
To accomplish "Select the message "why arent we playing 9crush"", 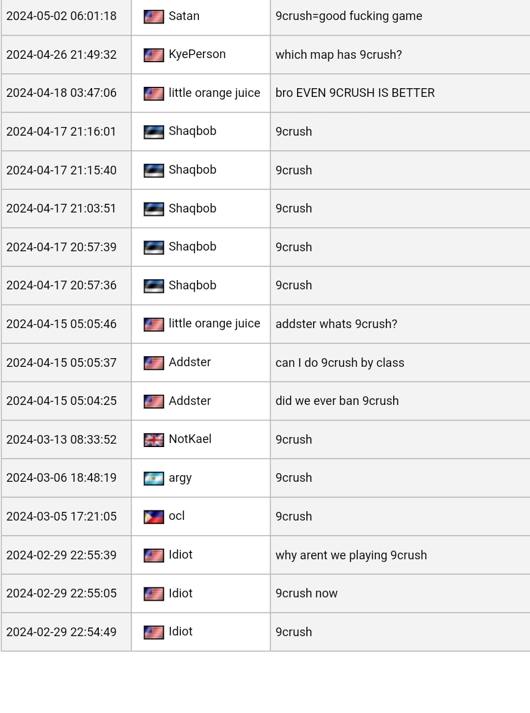I will point(350,555).
